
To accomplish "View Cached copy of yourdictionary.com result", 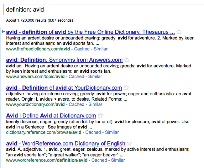I will click(76, 104).
